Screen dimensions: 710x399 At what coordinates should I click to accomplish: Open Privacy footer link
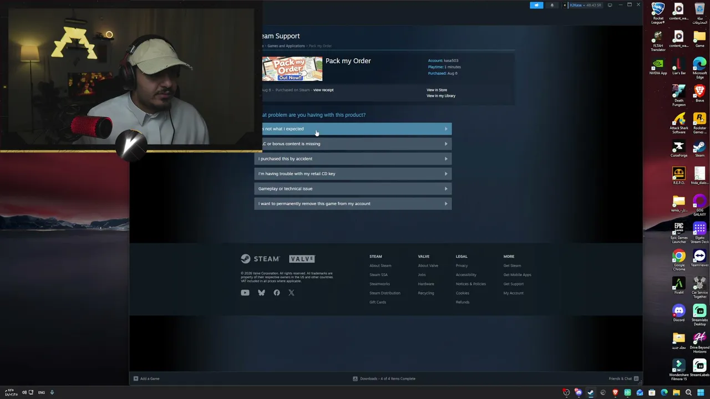(x=462, y=265)
